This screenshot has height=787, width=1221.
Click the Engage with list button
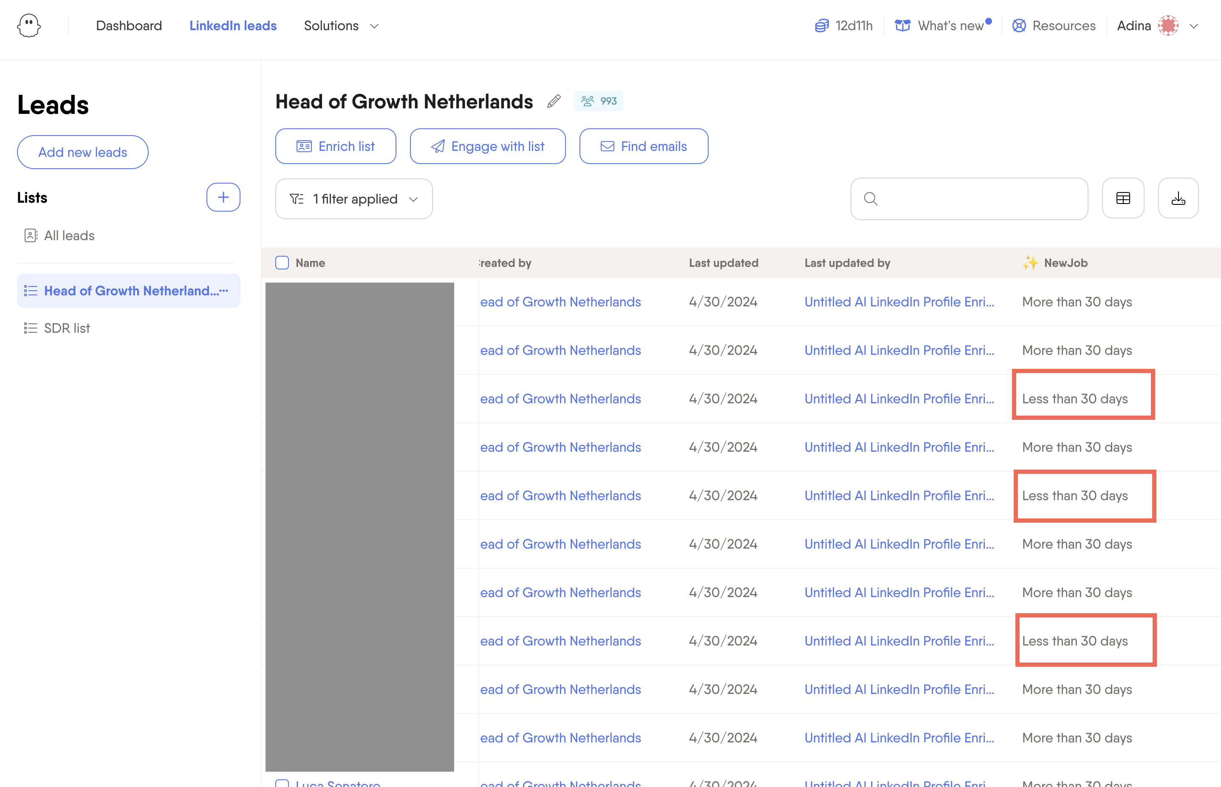coord(487,146)
